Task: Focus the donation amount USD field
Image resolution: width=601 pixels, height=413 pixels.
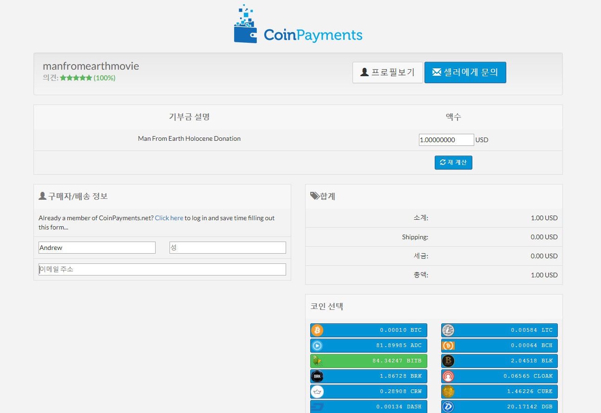Action: [446, 140]
